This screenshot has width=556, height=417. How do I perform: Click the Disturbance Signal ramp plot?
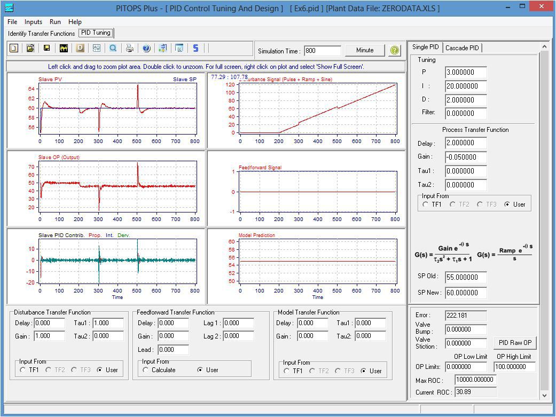tap(318, 108)
